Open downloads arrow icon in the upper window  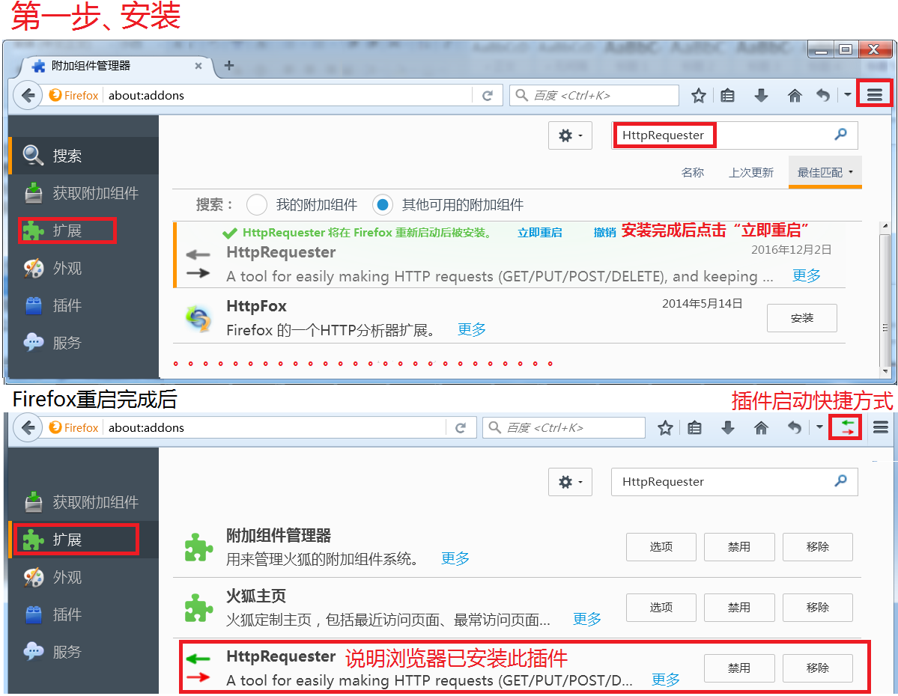760,96
